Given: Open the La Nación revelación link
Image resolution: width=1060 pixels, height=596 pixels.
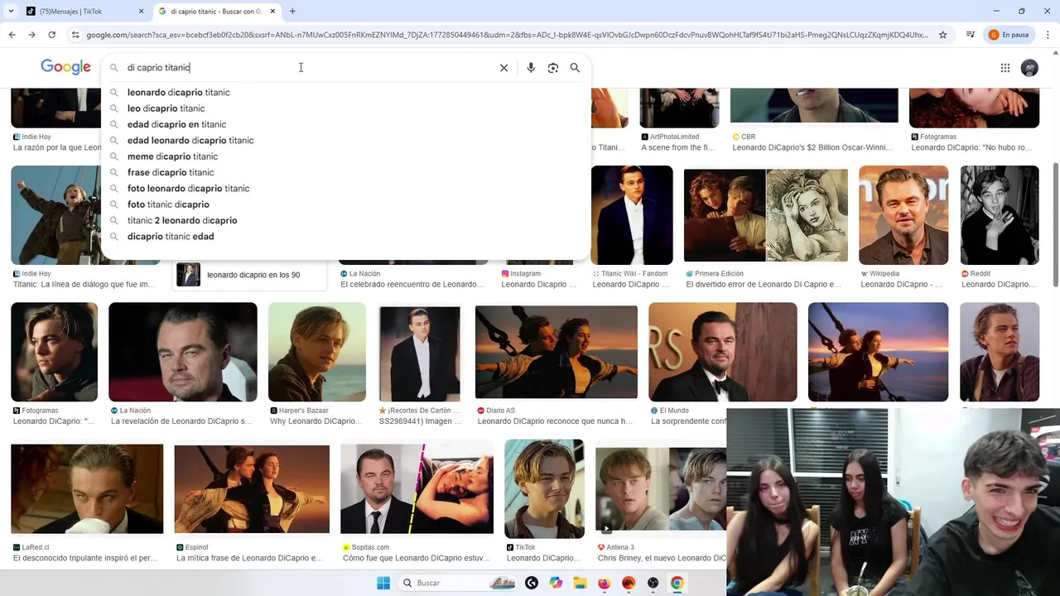Looking at the screenshot, I should click(x=181, y=421).
